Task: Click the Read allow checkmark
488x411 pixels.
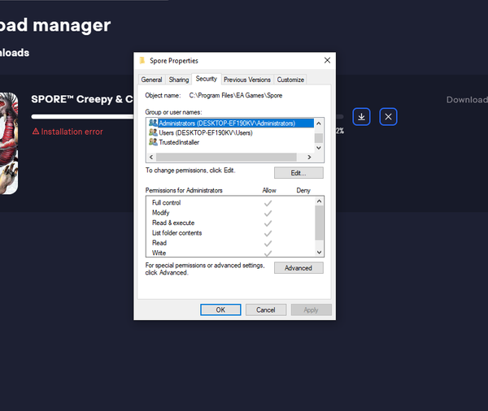Action: click(x=268, y=243)
